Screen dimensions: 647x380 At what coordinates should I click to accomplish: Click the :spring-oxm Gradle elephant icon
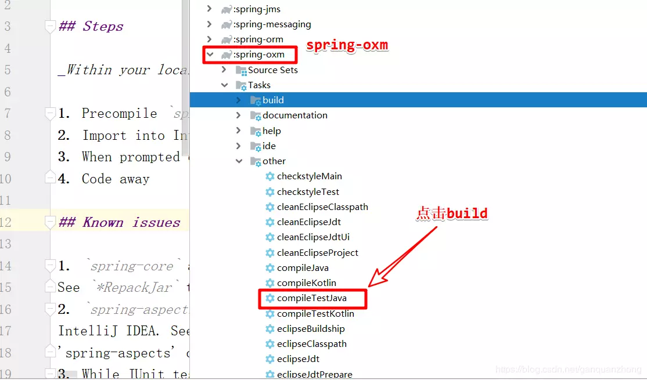227,55
